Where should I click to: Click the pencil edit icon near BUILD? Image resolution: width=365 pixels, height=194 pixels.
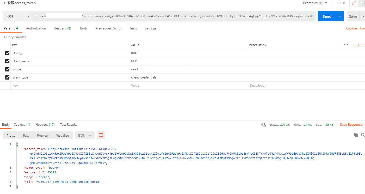[354, 3]
